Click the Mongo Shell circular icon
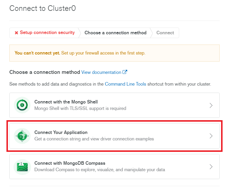229x192 pixels. point(22,105)
